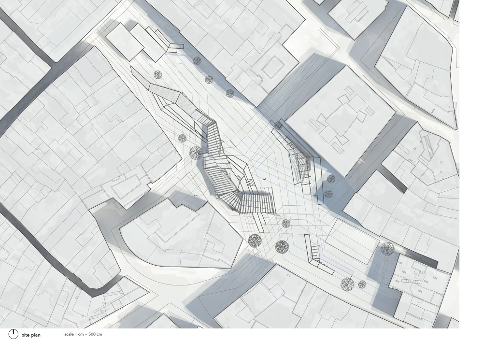Click the tree pair beside the right stair structure
Viewport: 483px width, 341px height.
coord(330,186)
